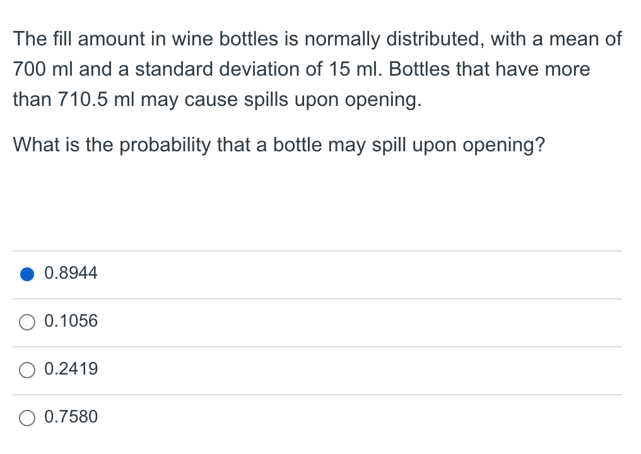Click the phrase 'may cause spills'
The image size is (641, 454).
(215, 100)
